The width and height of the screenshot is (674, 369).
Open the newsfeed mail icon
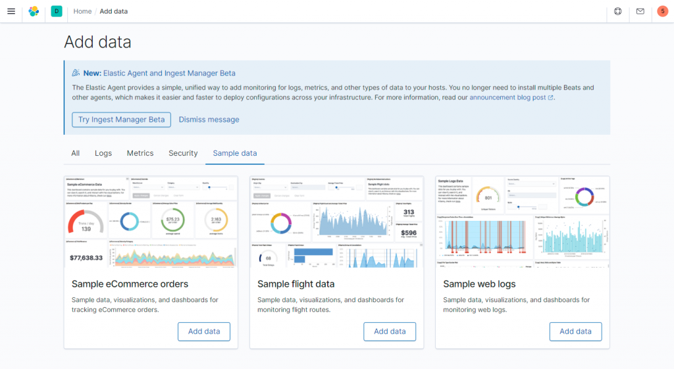(x=640, y=11)
